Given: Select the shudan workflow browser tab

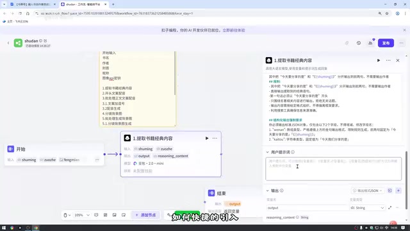Looking at the screenshot, I should 83,4.
